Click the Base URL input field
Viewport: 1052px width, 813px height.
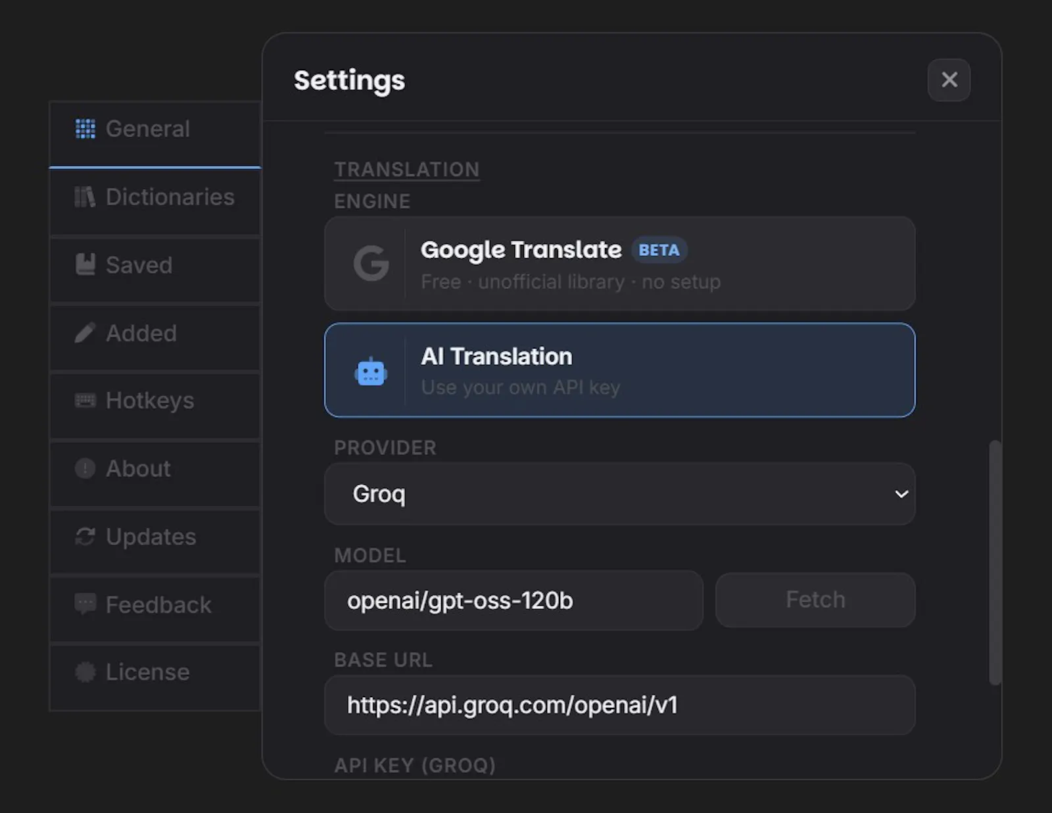[619, 705]
